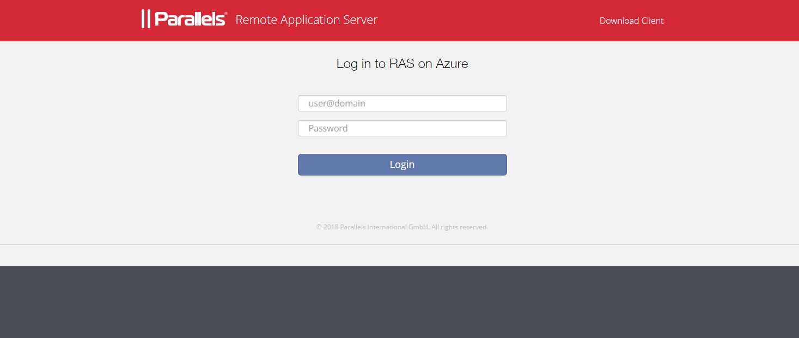The width and height of the screenshot is (799, 338).
Task: Click the horizontal divider line above the footer
Action: point(399,245)
